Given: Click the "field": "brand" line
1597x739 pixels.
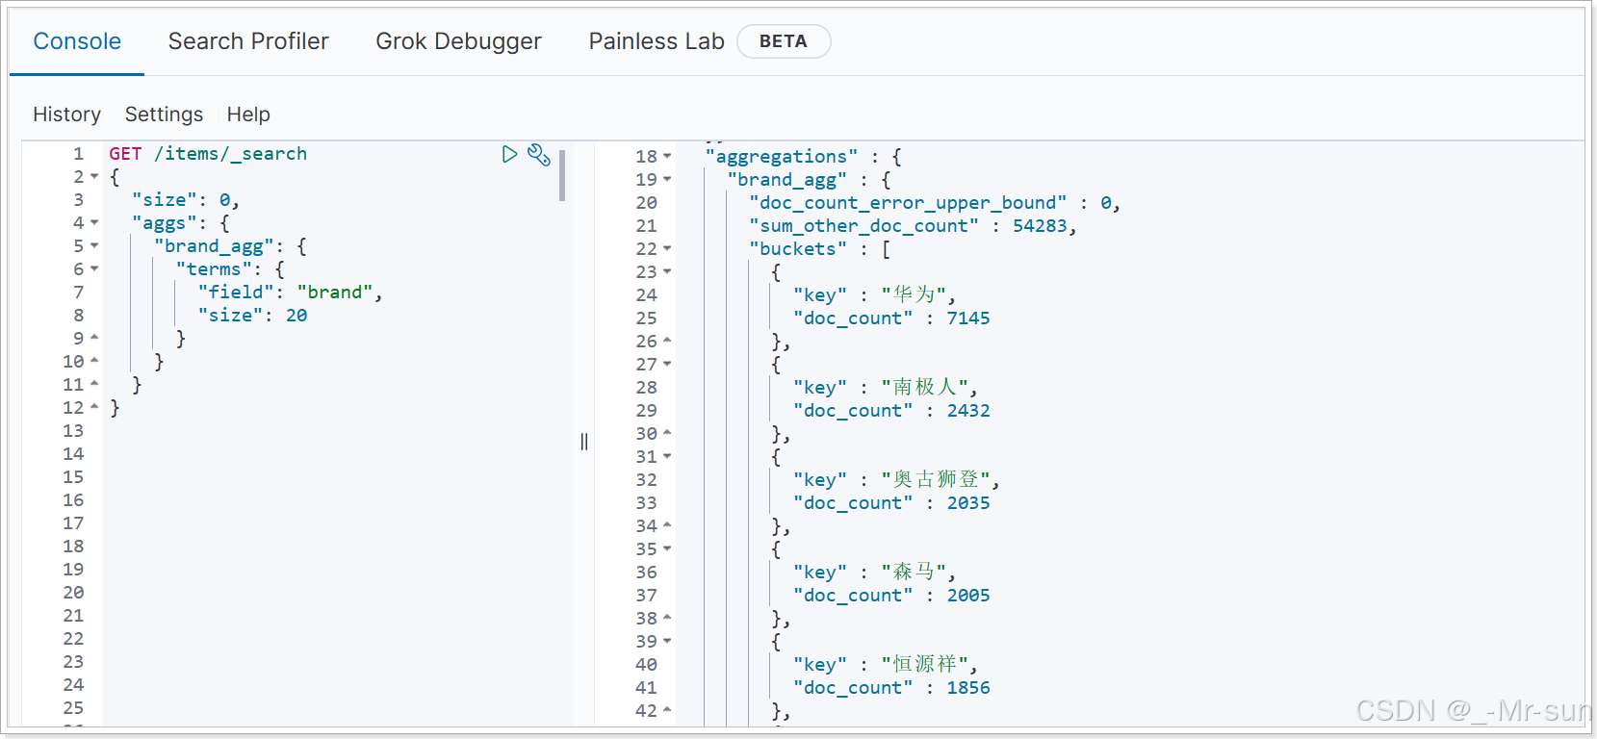Looking at the screenshot, I should tap(290, 293).
